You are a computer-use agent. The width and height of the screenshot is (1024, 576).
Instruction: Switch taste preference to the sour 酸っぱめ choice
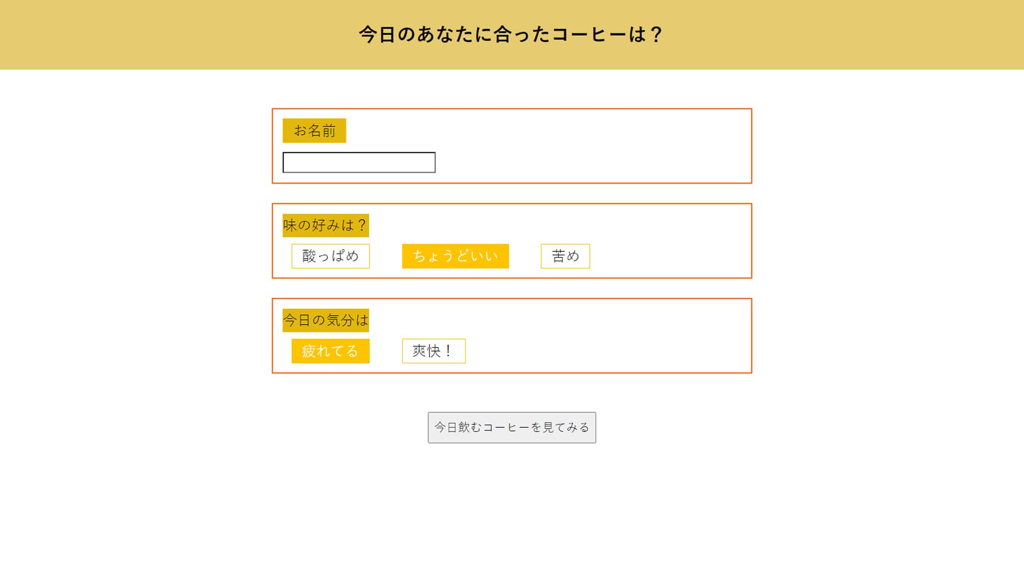point(330,256)
